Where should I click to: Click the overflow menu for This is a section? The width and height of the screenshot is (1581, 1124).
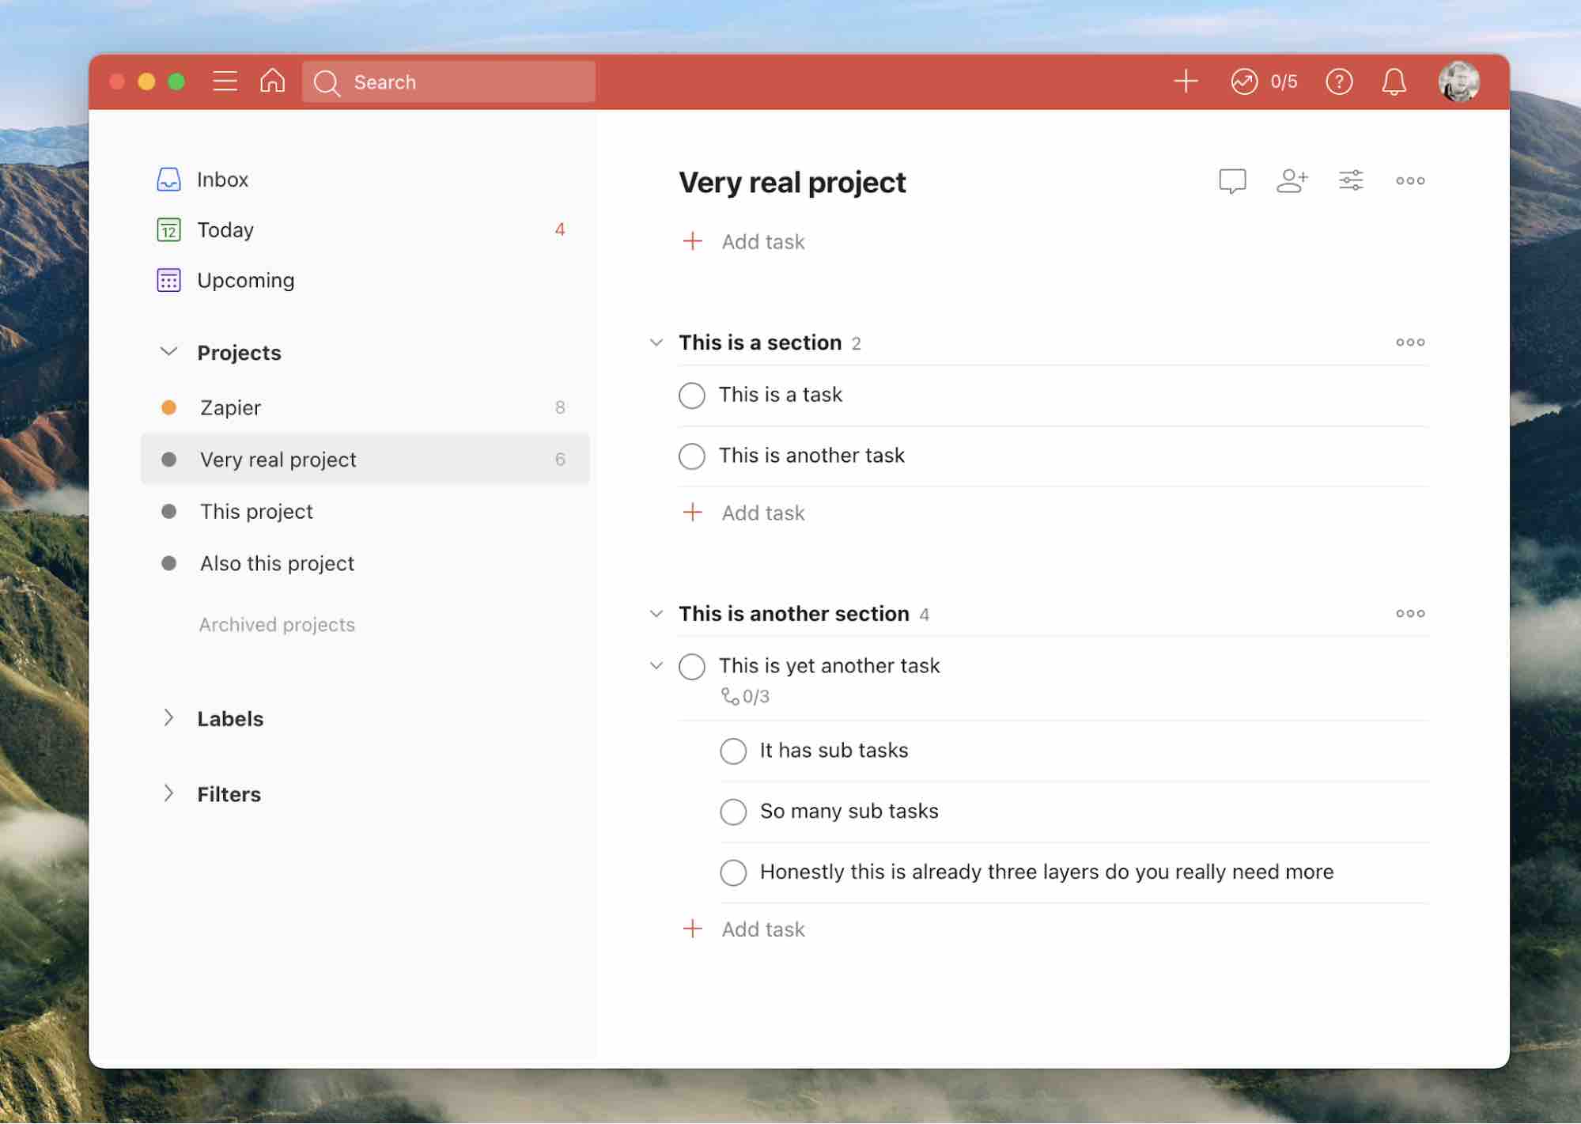click(1409, 341)
